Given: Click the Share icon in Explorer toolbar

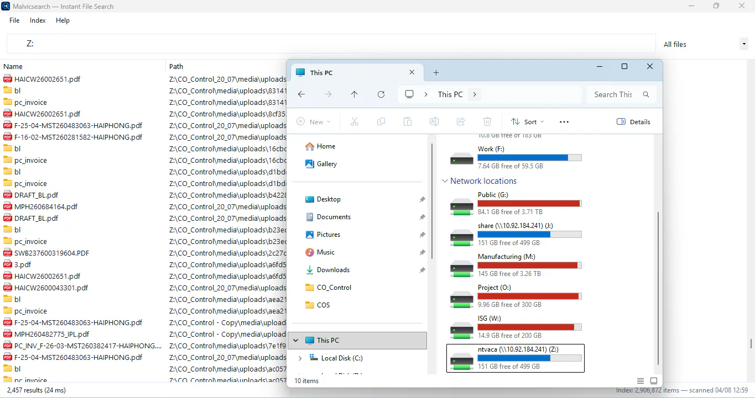Looking at the screenshot, I should [x=461, y=121].
